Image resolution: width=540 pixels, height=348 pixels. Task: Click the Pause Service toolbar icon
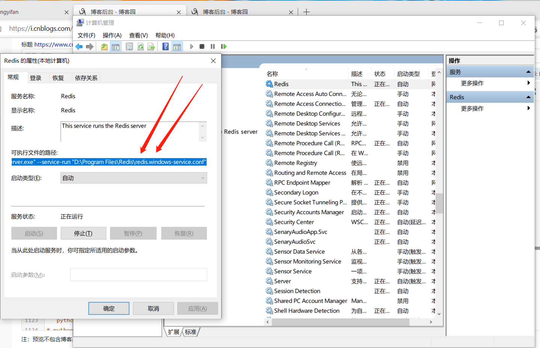click(213, 47)
